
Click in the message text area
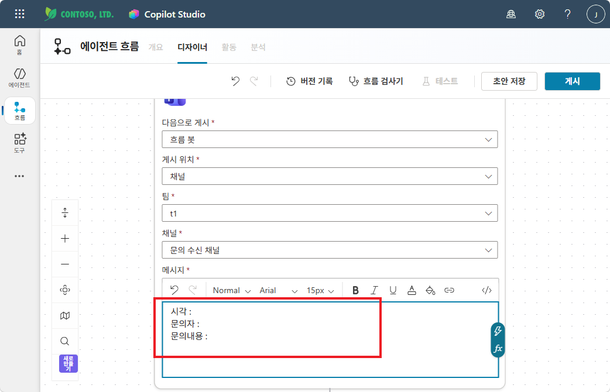tap(330, 339)
